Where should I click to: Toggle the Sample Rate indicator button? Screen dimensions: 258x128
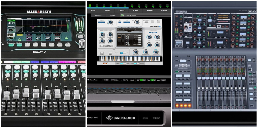pyautogui.click(x=105, y=63)
